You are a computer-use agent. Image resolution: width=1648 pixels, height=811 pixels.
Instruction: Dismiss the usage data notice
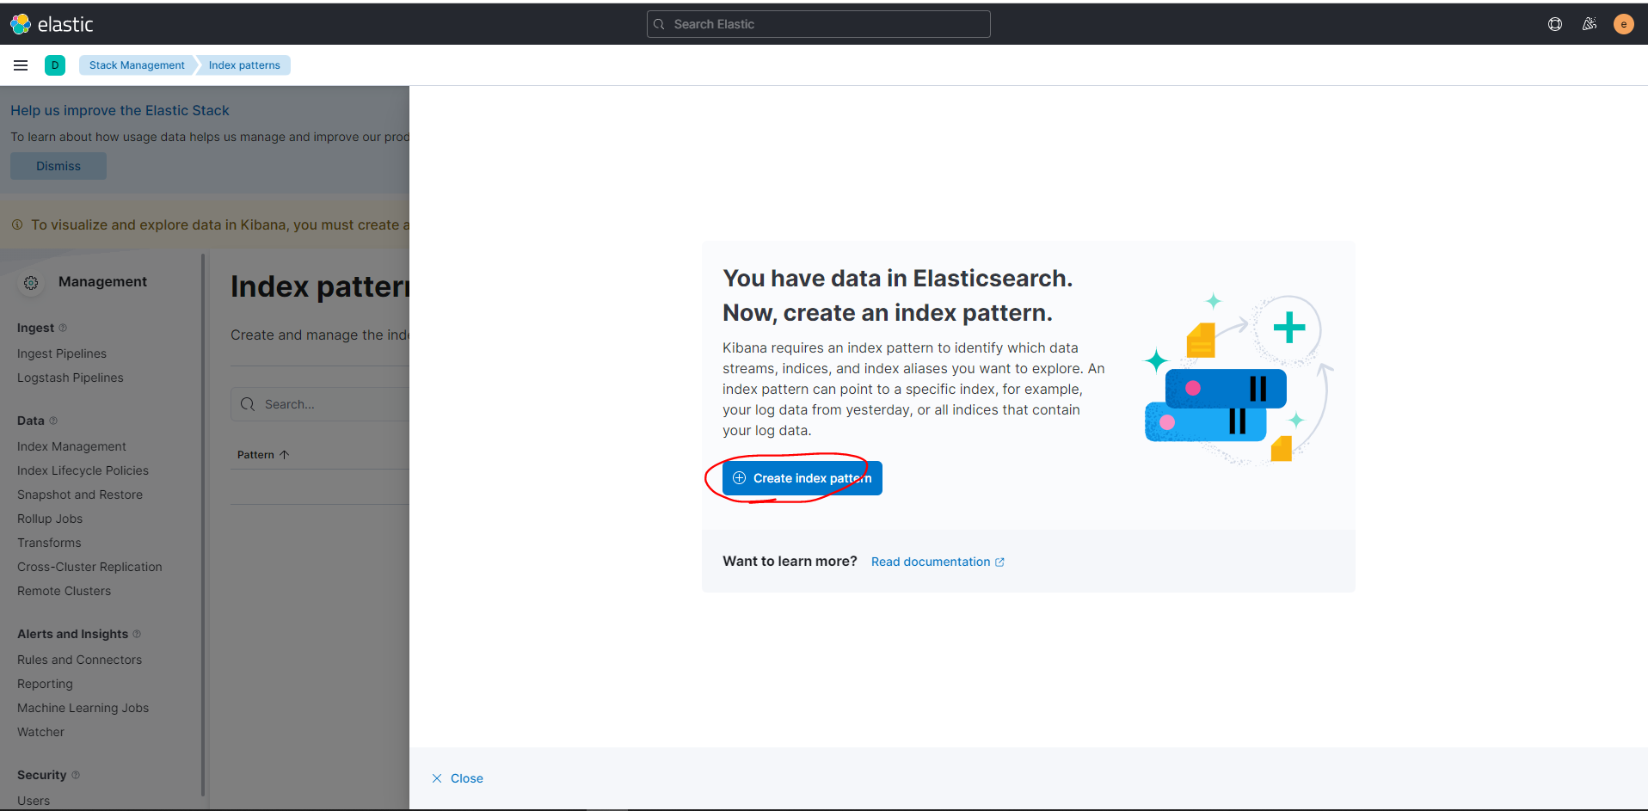click(58, 166)
